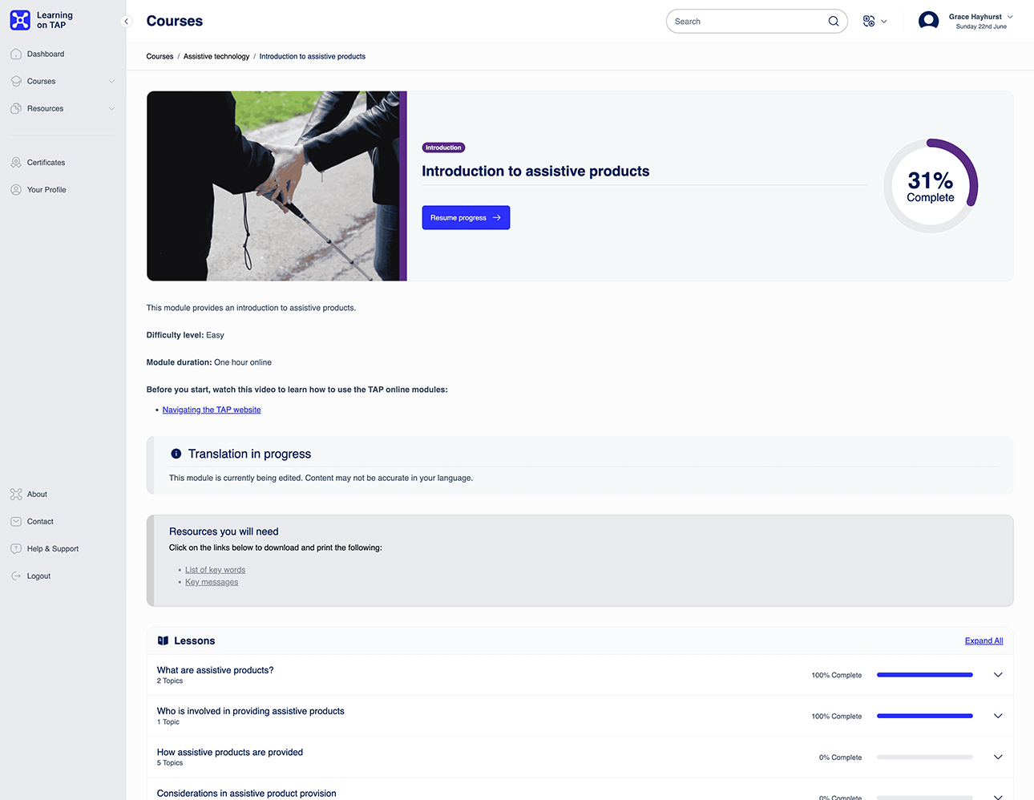Click progress bar for 'Who is involved' lesson
The width and height of the screenshot is (1034, 800).
pyautogui.click(x=924, y=716)
